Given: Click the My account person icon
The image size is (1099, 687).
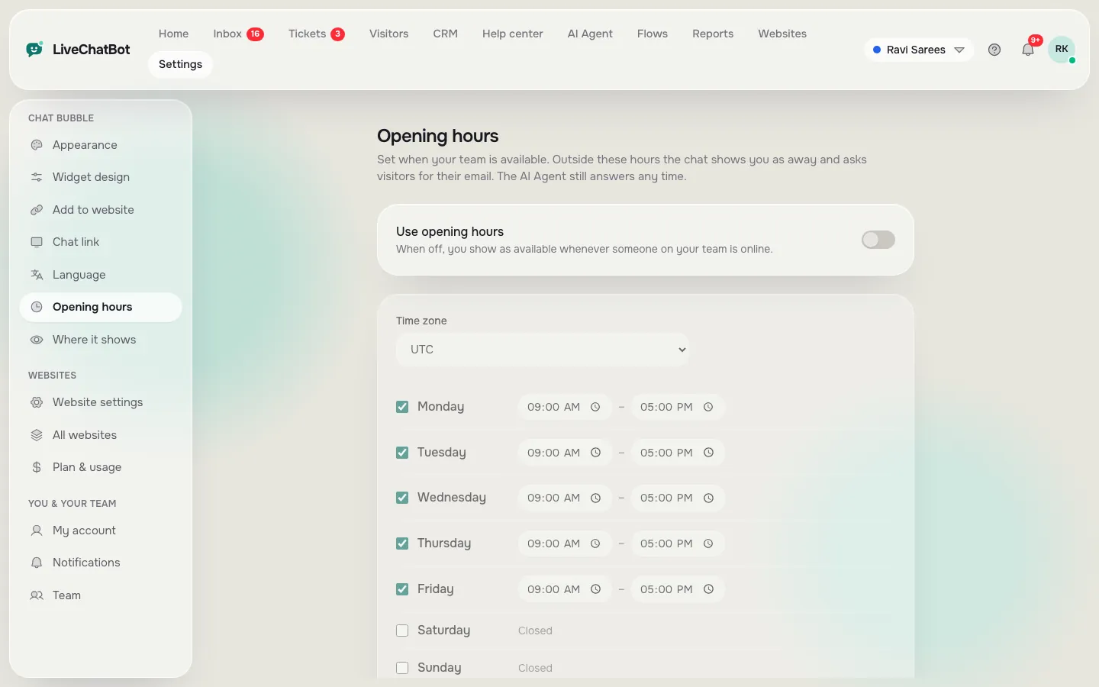Looking at the screenshot, I should tap(37, 531).
